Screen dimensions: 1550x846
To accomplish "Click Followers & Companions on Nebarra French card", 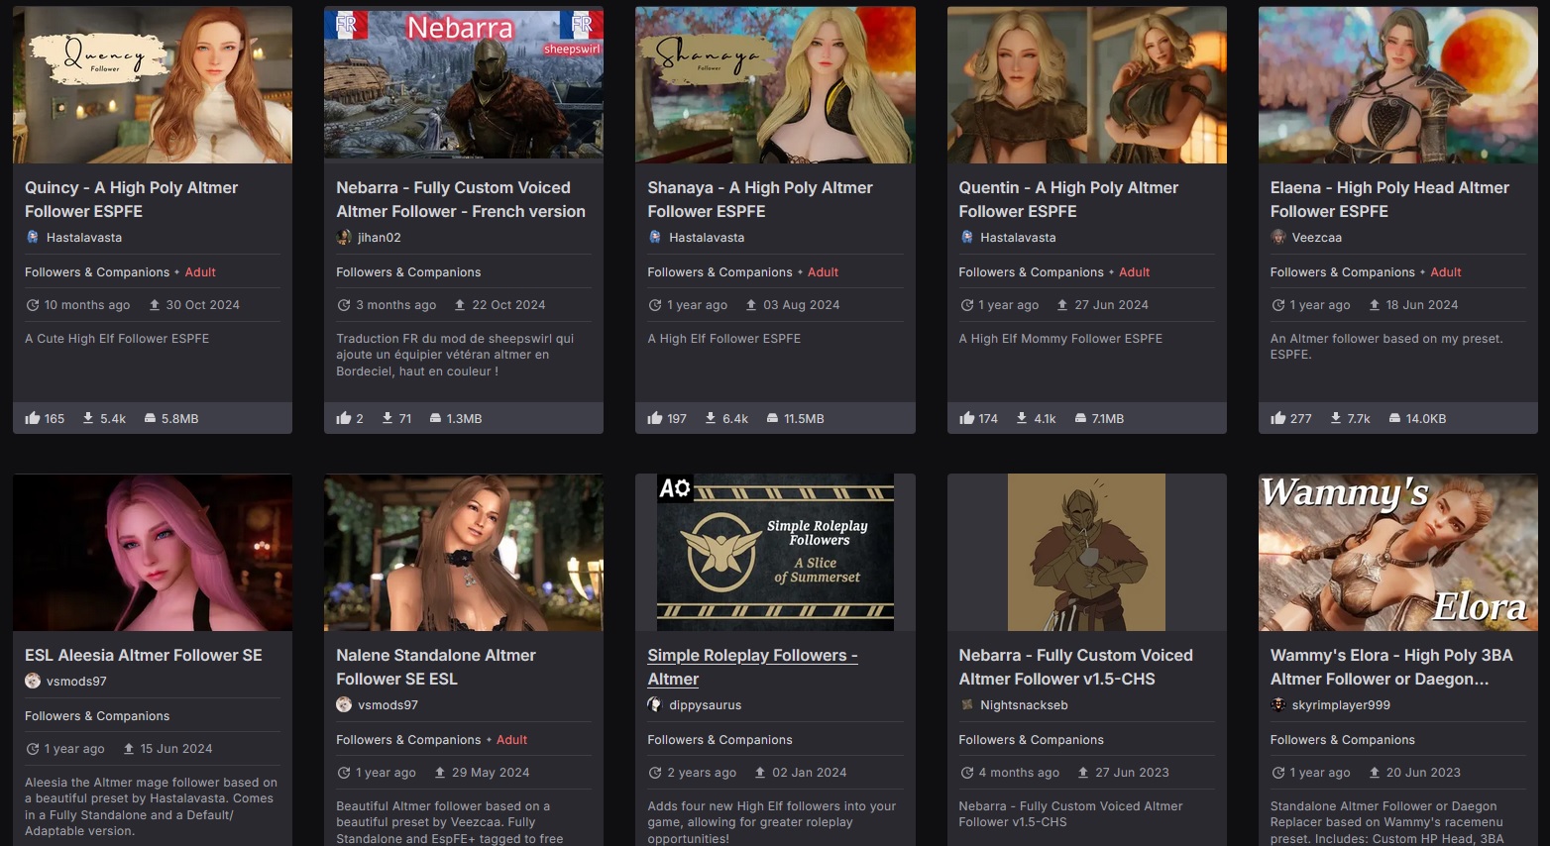I will (408, 272).
